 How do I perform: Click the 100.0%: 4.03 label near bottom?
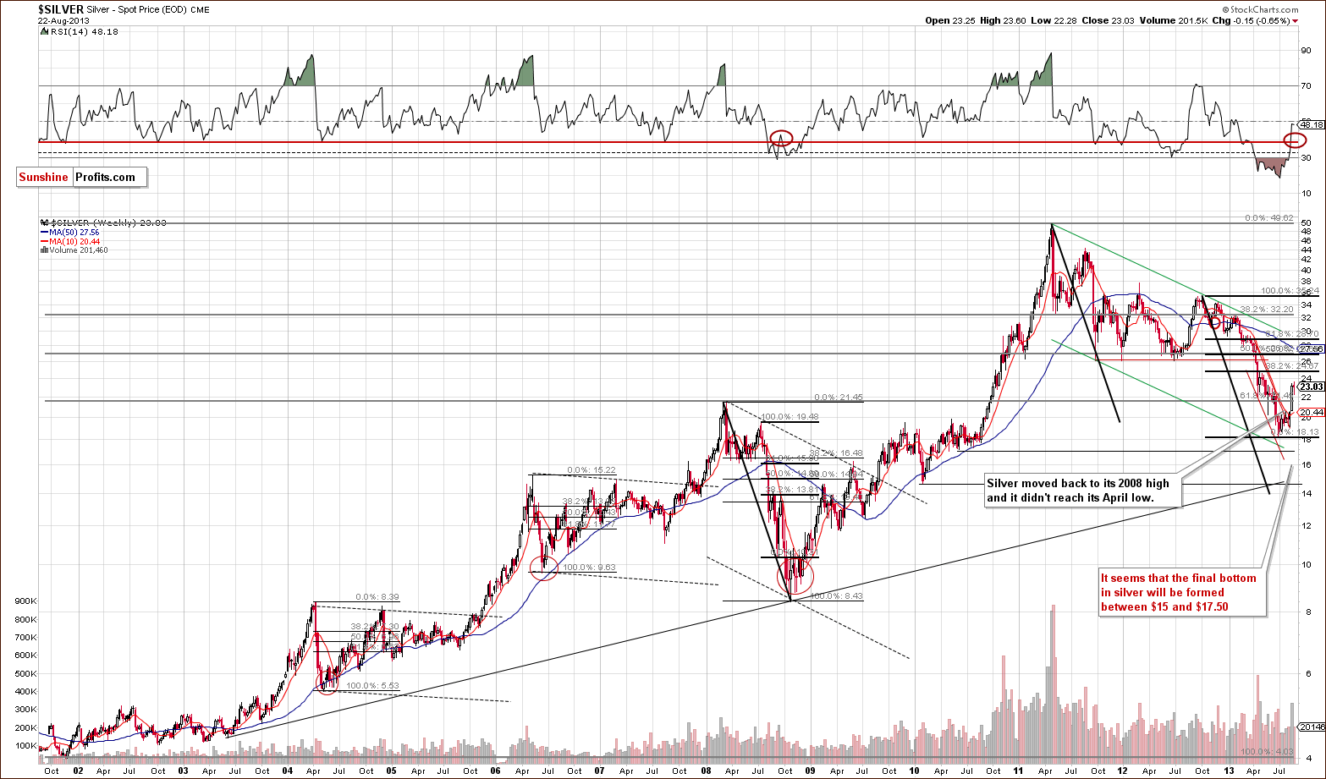point(1268,752)
